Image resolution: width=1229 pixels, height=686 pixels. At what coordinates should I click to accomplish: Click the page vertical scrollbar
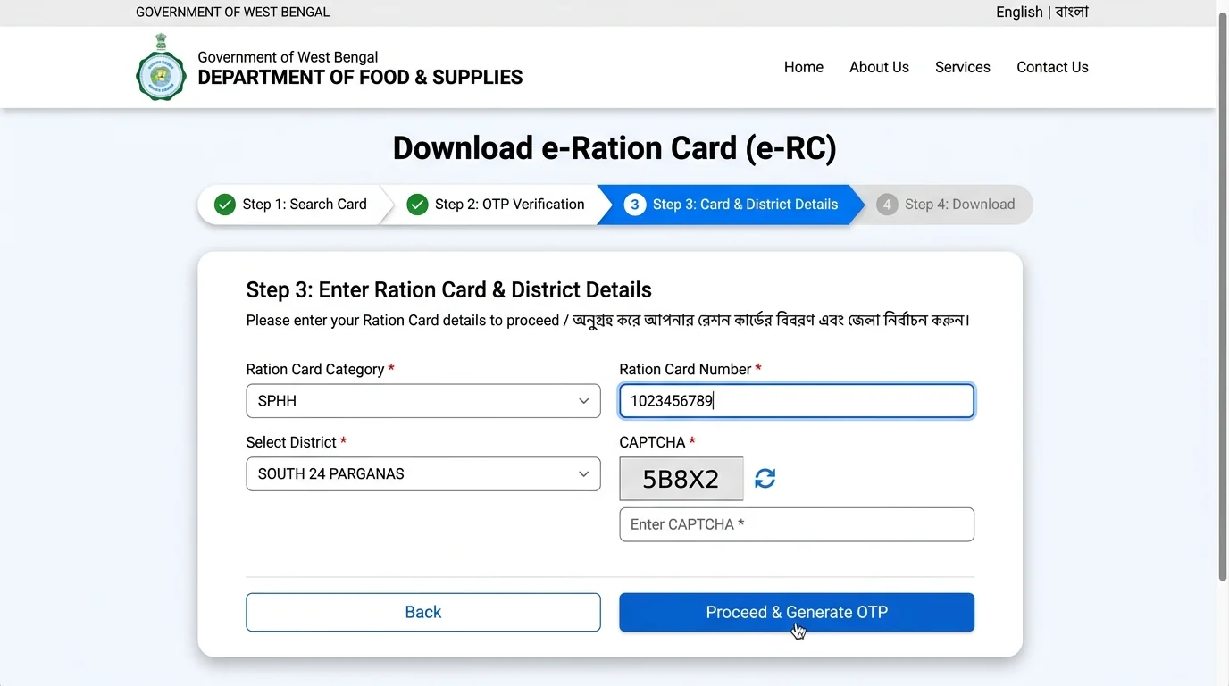(1223, 295)
